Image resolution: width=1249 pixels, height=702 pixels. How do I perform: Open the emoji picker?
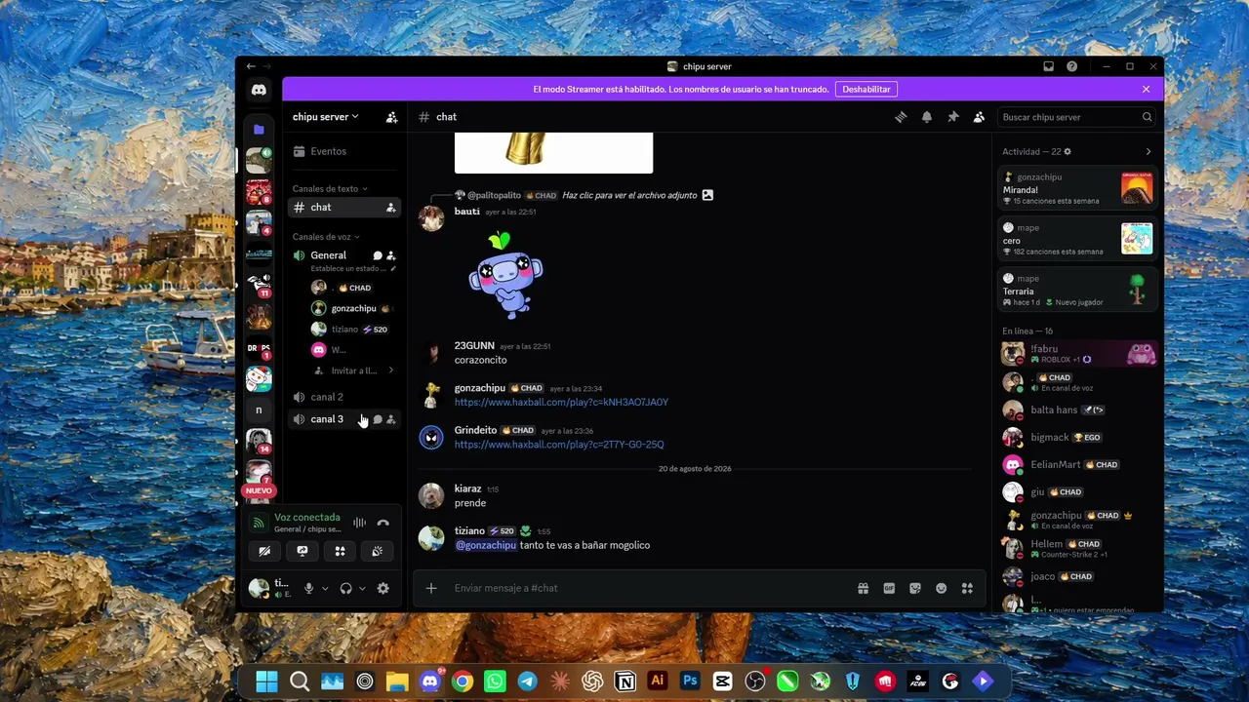click(942, 588)
